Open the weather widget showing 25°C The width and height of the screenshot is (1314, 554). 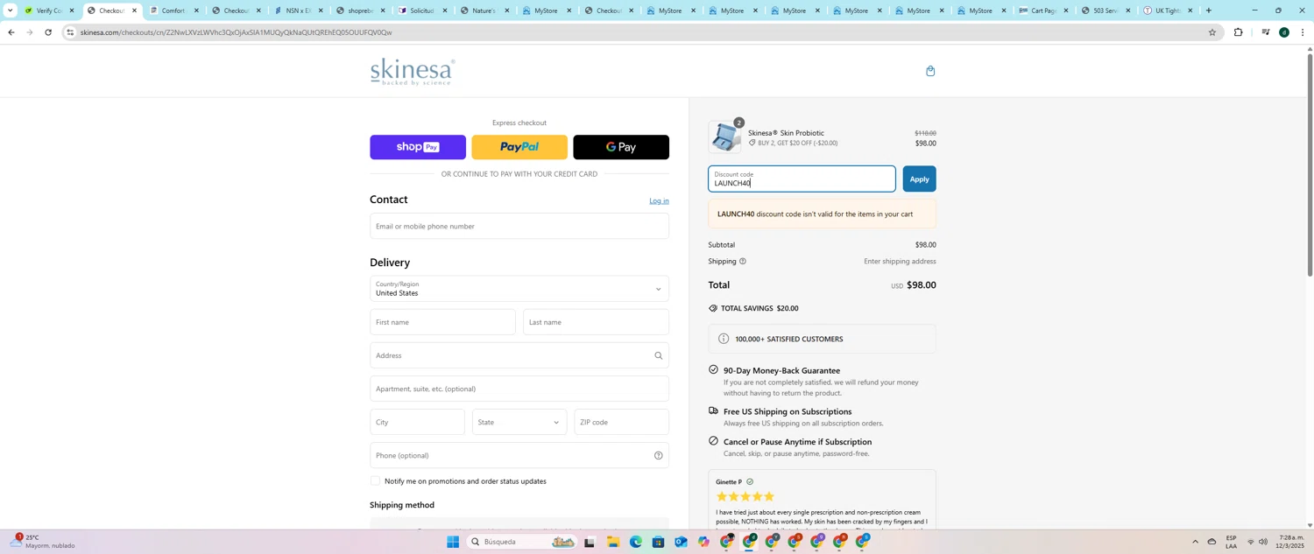(44, 541)
